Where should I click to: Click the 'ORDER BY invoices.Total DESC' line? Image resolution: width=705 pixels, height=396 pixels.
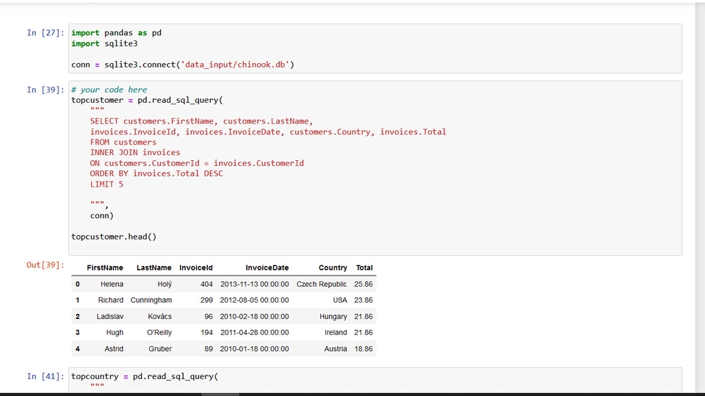pyautogui.click(x=156, y=173)
